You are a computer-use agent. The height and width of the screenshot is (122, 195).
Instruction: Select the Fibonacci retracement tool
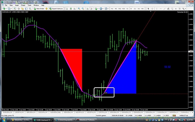172,9
